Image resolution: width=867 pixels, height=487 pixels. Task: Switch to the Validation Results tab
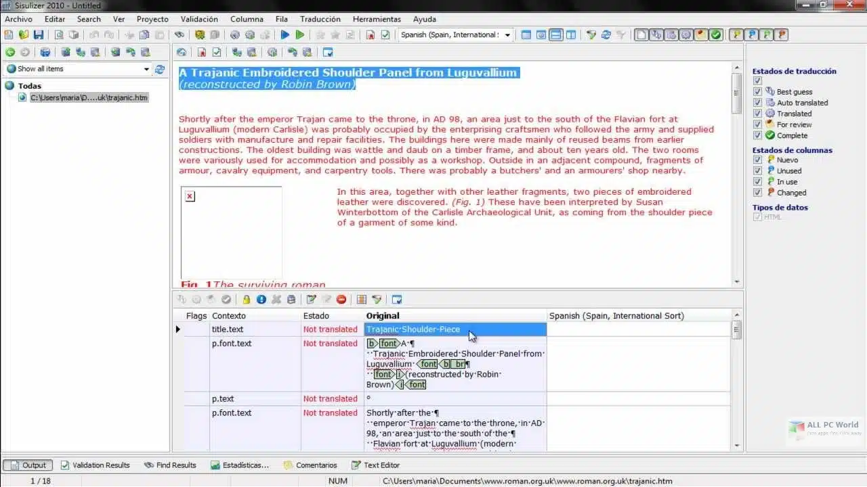(x=95, y=465)
